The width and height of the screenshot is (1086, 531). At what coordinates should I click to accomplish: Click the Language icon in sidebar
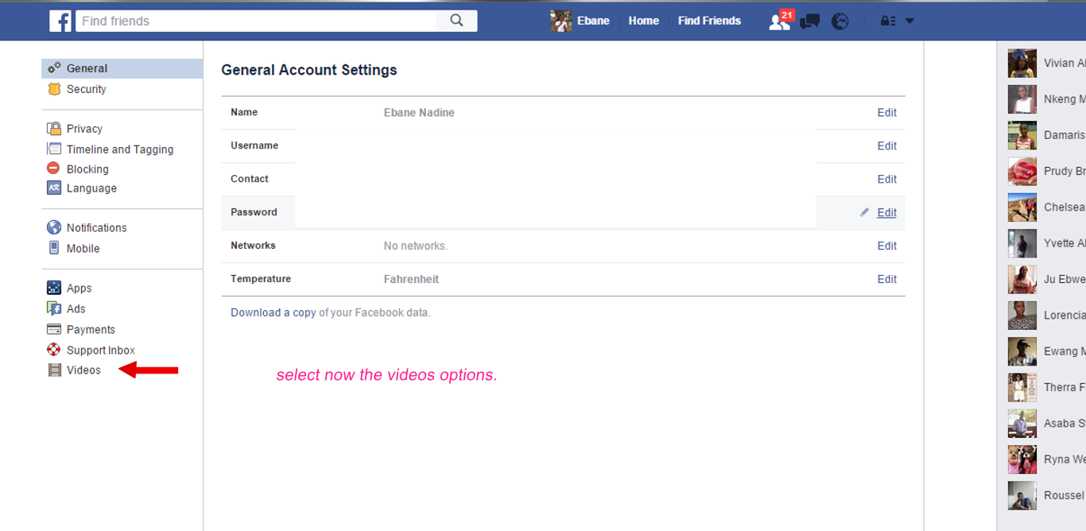(54, 188)
